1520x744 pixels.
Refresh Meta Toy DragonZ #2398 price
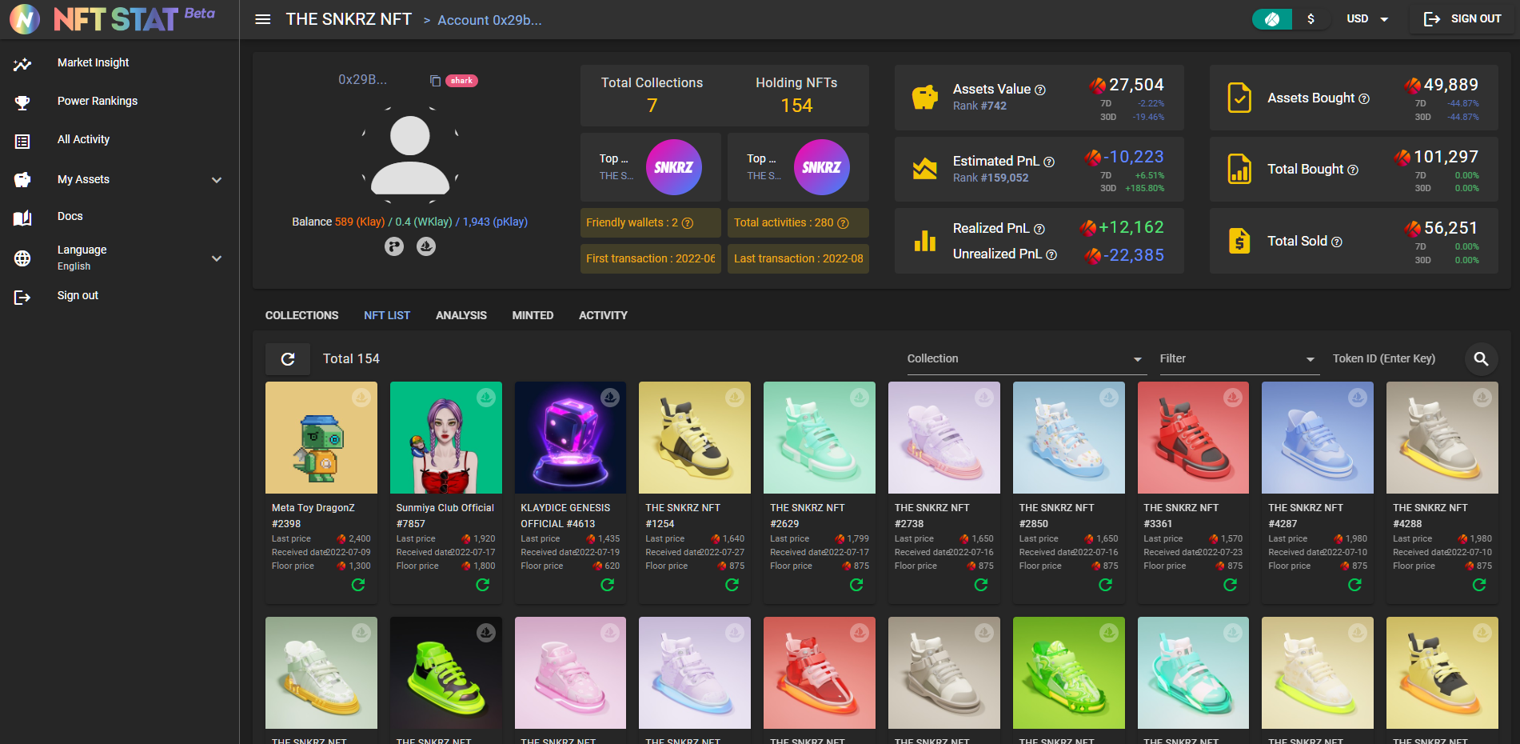pyautogui.click(x=358, y=585)
